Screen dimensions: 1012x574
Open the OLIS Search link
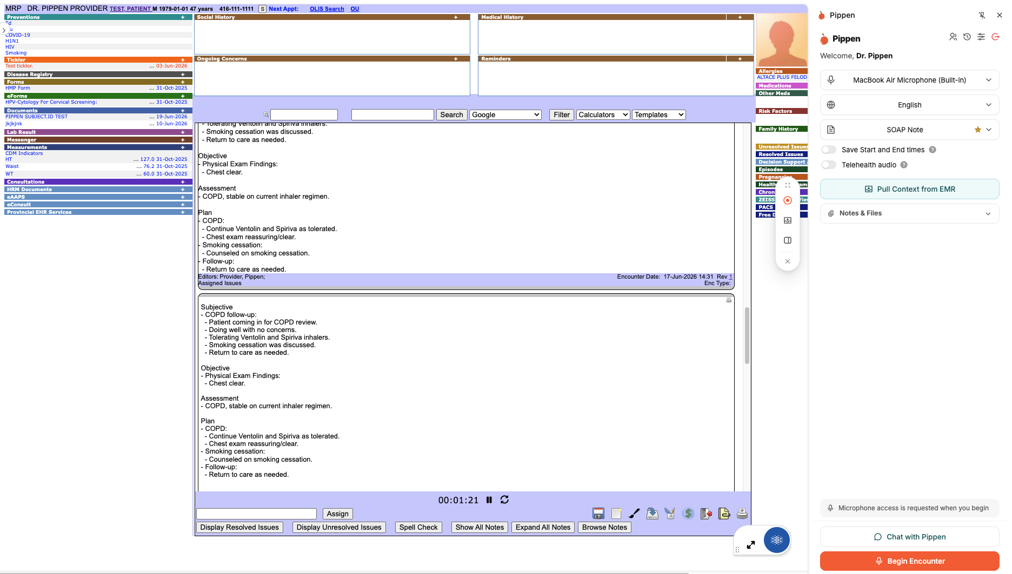point(327,9)
